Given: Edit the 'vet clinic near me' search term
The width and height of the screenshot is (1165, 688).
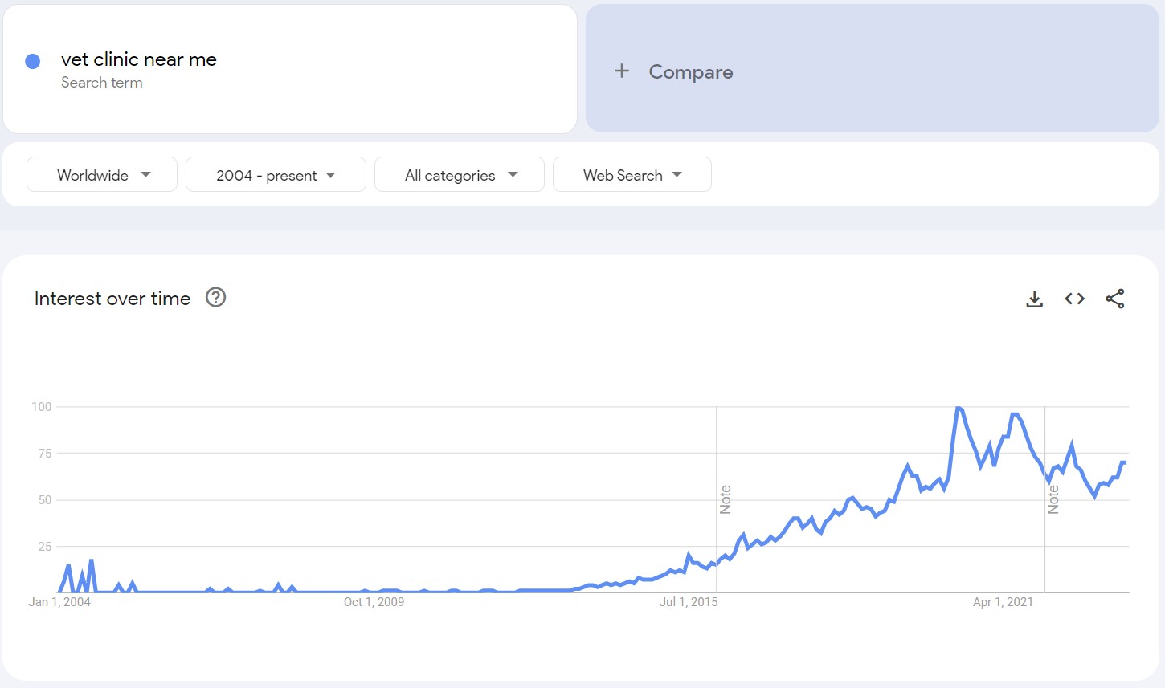Looking at the screenshot, I should pos(139,59).
